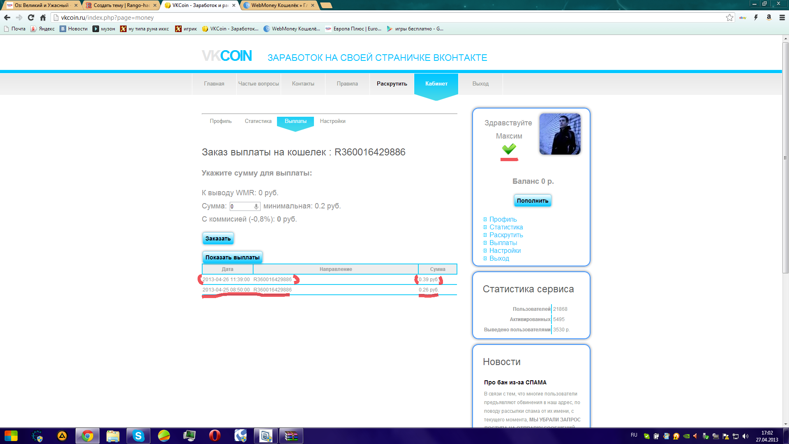Open the Раскрутить link in the sidebar
The image size is (789, 444).
point(506,235)
